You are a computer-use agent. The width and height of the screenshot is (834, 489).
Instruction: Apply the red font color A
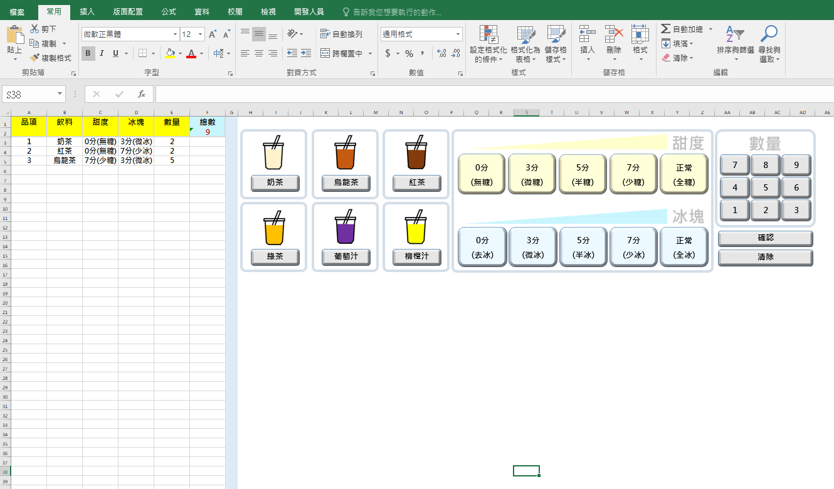click(191, 53)
